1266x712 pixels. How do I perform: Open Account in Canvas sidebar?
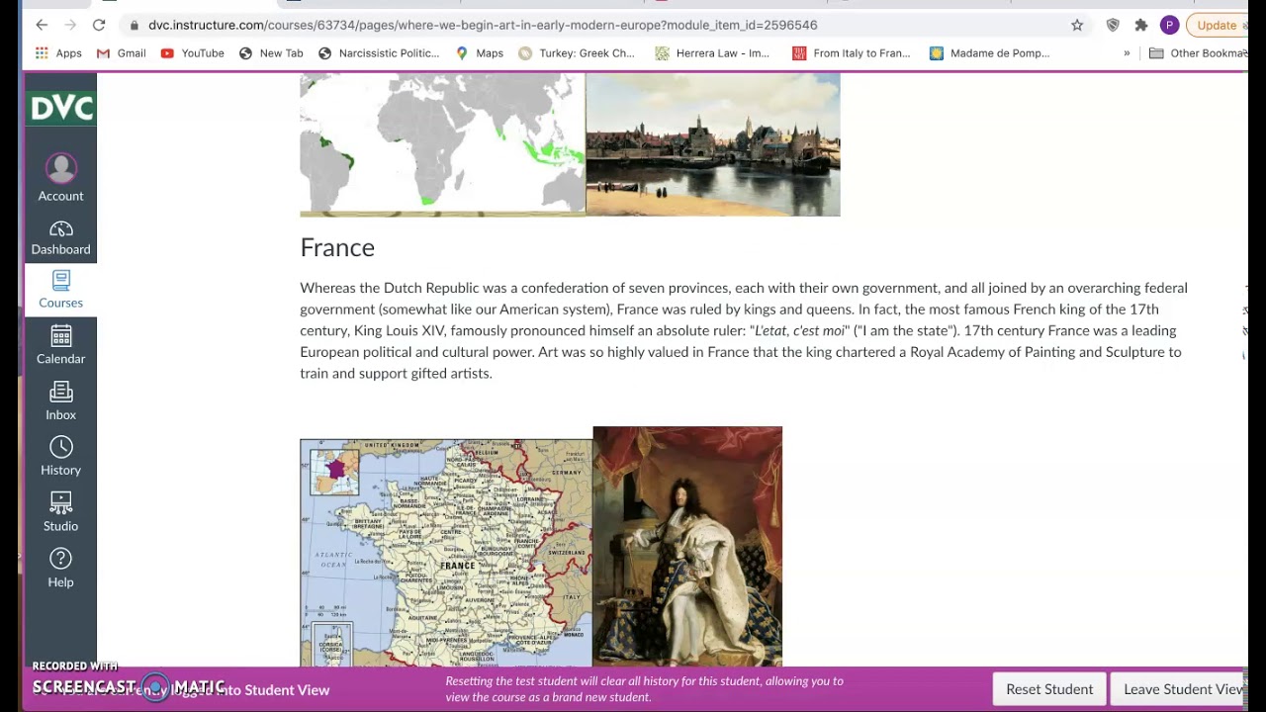[x=60, y=178]
